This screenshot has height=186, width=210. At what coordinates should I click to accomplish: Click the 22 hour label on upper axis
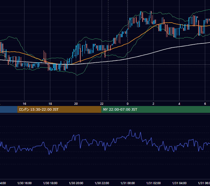(102, 104)
